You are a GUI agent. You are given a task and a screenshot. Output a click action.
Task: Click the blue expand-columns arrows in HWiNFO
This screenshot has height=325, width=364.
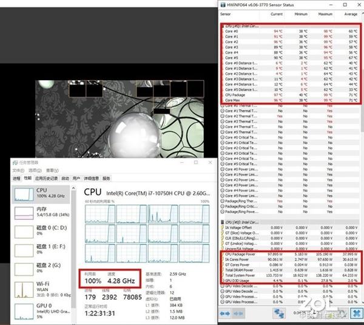(225, 313)
